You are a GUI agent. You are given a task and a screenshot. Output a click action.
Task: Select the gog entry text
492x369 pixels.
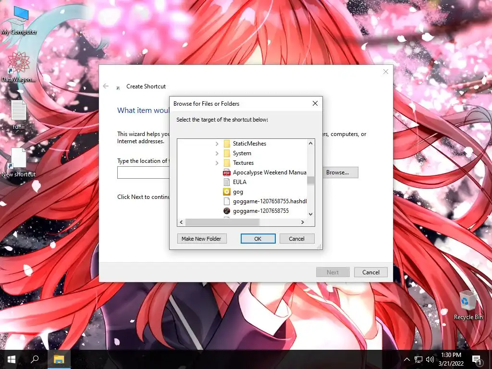tap(238, 192)
